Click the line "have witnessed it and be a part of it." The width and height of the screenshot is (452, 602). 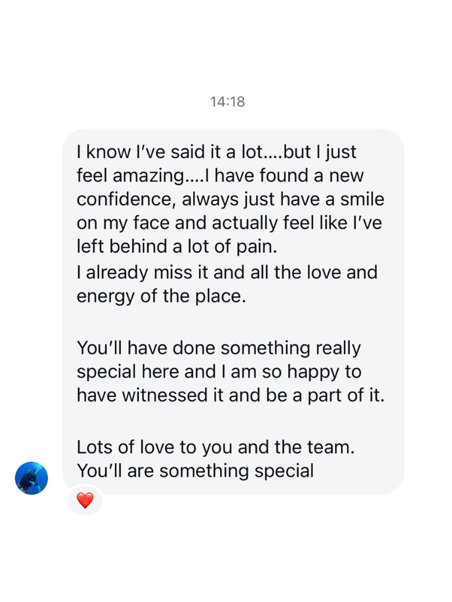tap(230, 395)
